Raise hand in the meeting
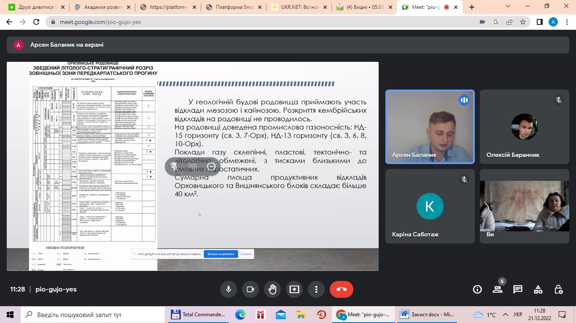 pyautogui.click(x=272, y=289)
